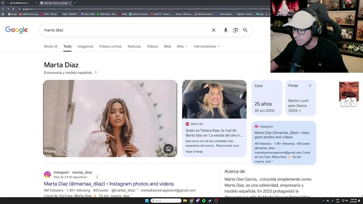Expand the Más dropdown
The image size is (363, 204).
[182, 46]
